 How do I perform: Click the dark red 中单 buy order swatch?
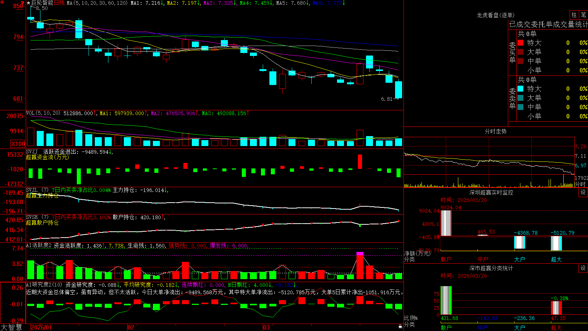pos(520,61)
